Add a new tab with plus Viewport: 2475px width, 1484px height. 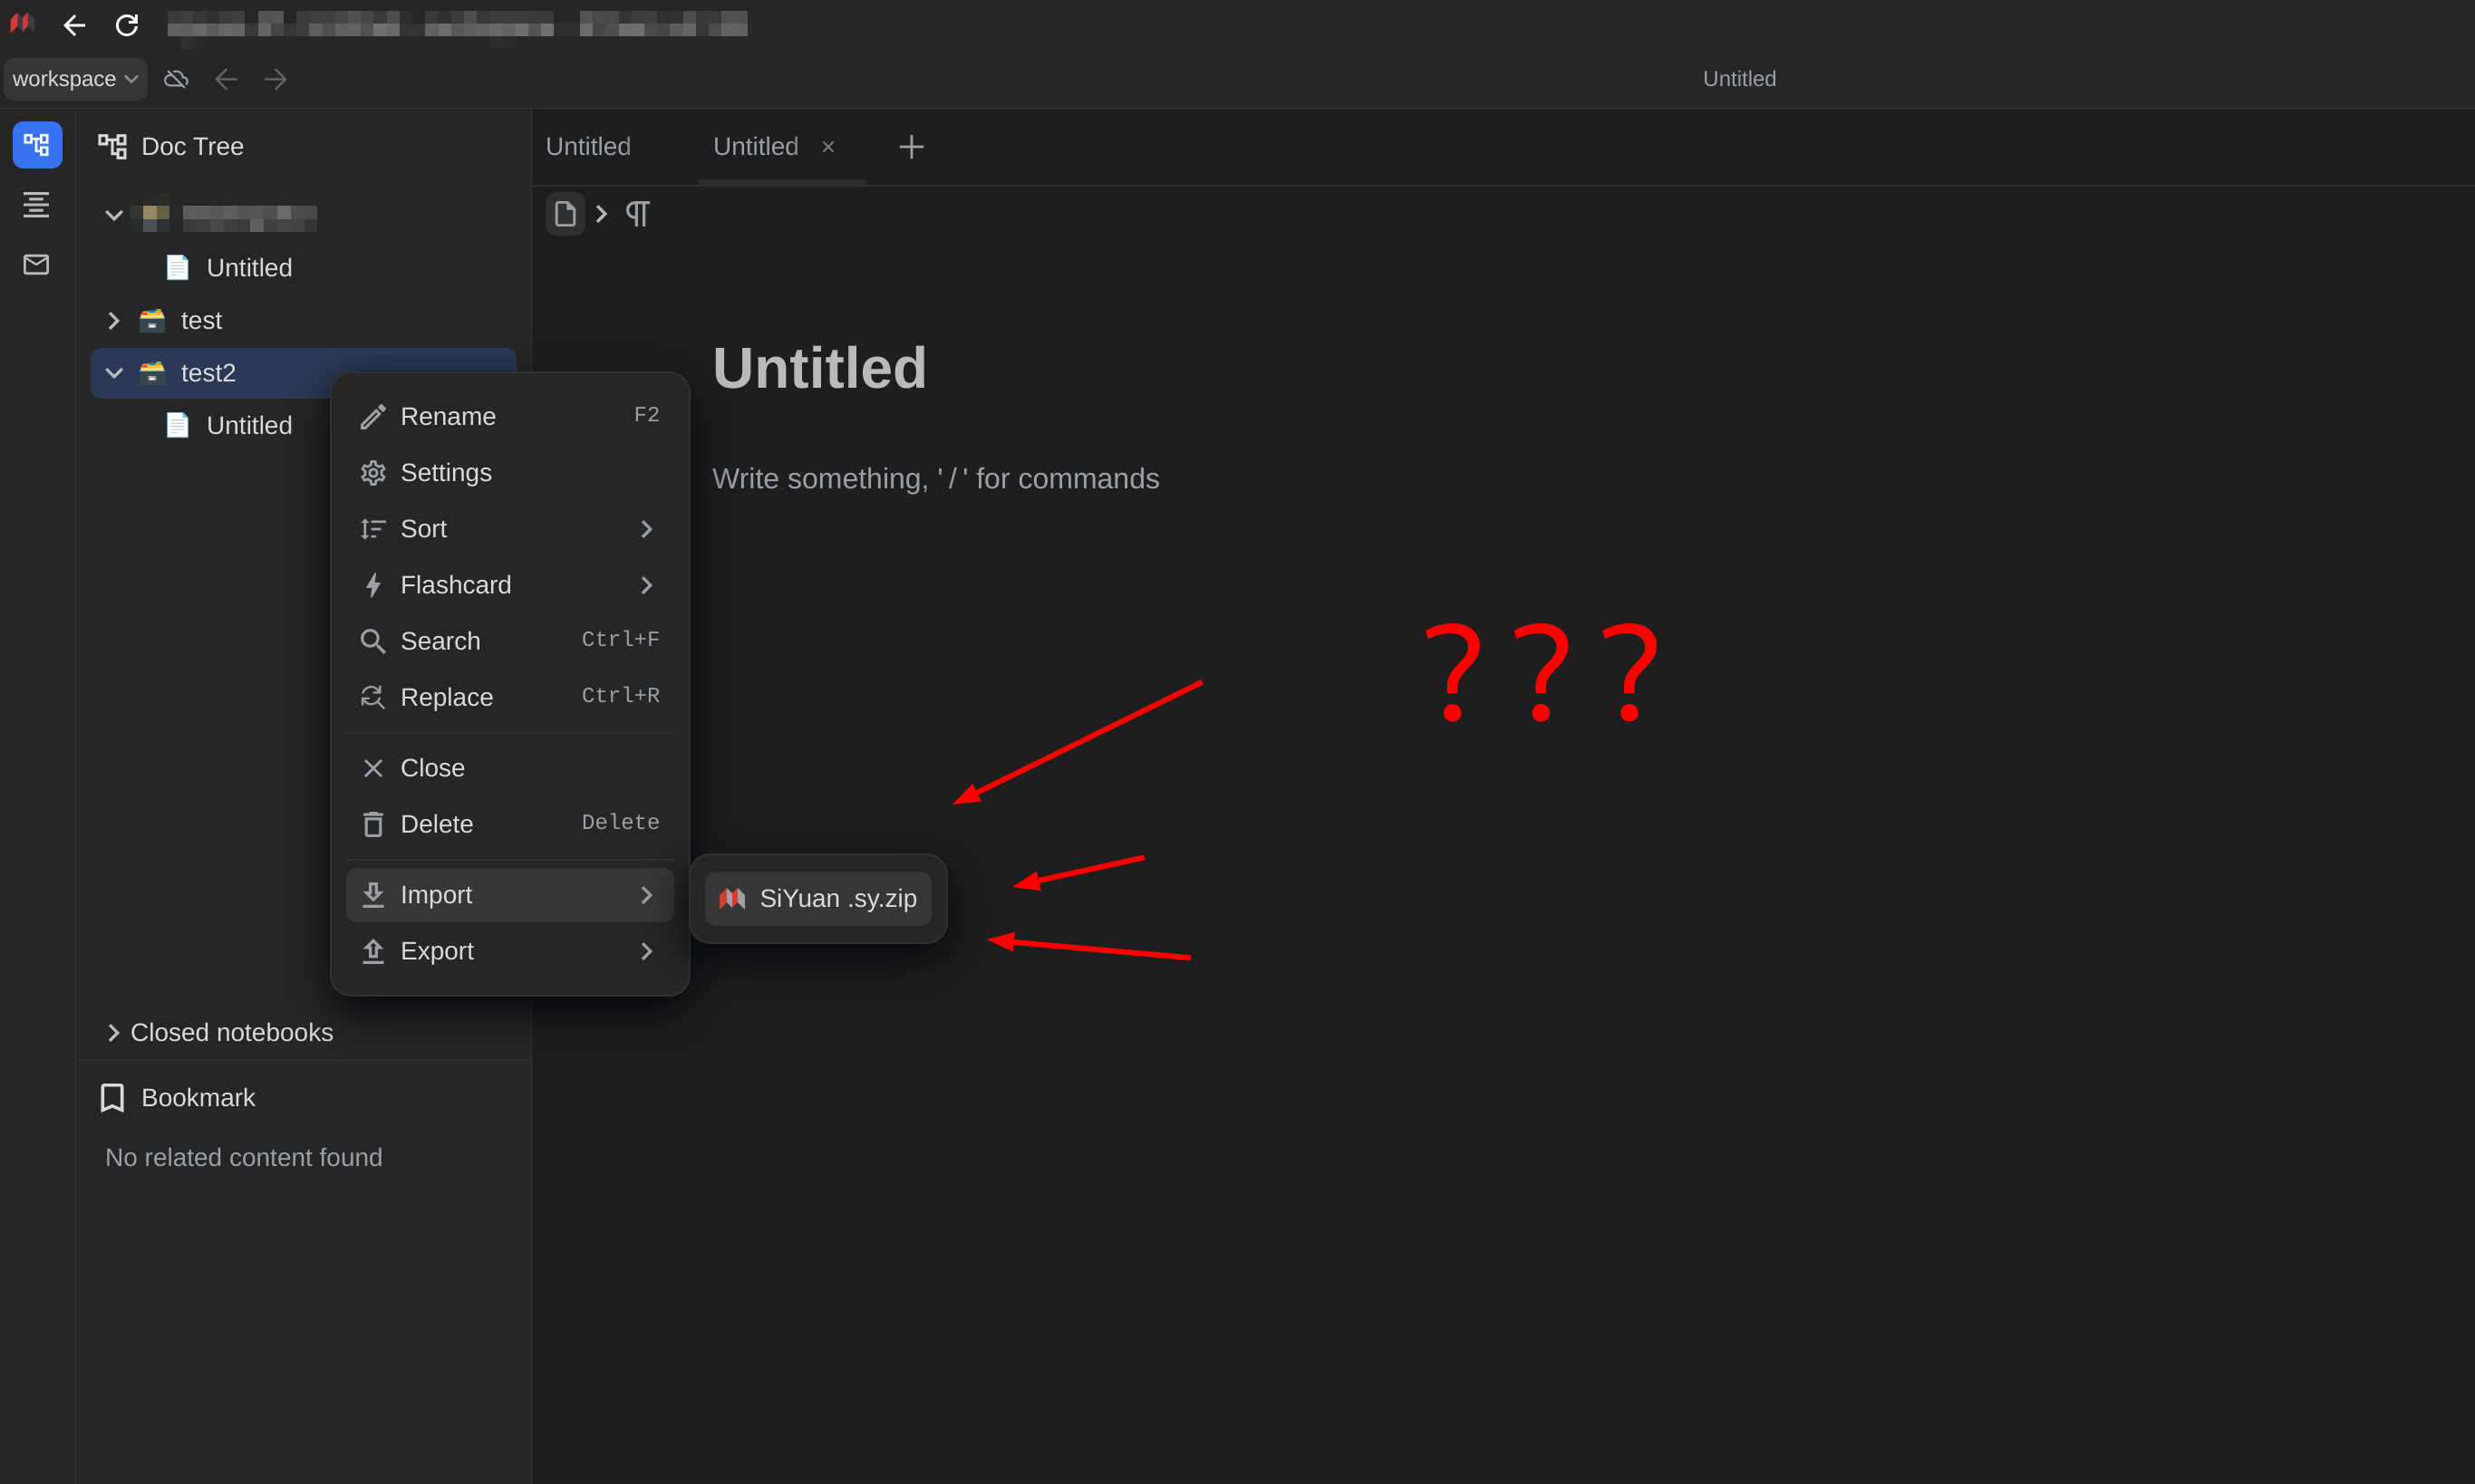pyautogui.click(x=911, y=147)
